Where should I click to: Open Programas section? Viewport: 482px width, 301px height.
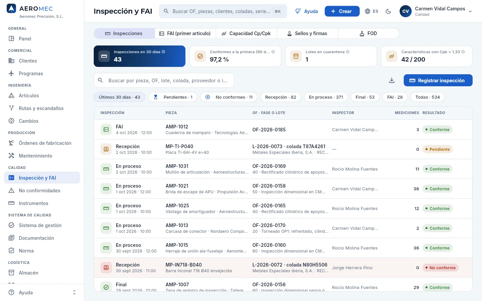(42, 74)
